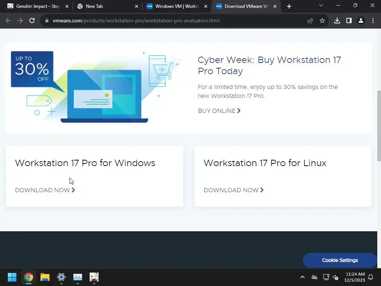Viewport: 381px width, 286px height.
Task: Click Workstation 17 Pro for Windows heading
Action: pyautogui.click(x=85, y=163)
